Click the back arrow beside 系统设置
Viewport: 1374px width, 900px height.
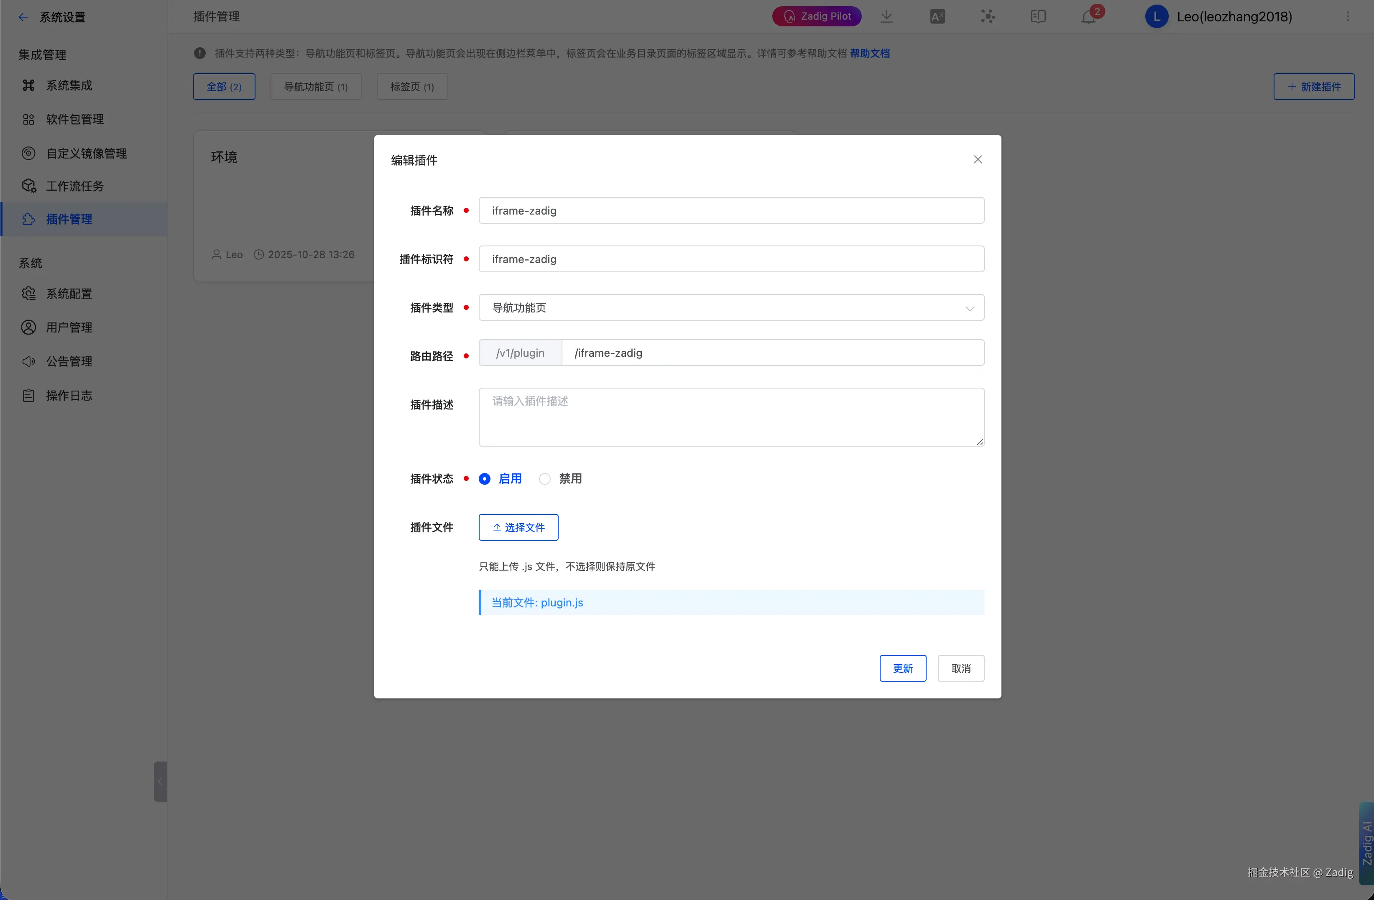[x=23, y=17]
